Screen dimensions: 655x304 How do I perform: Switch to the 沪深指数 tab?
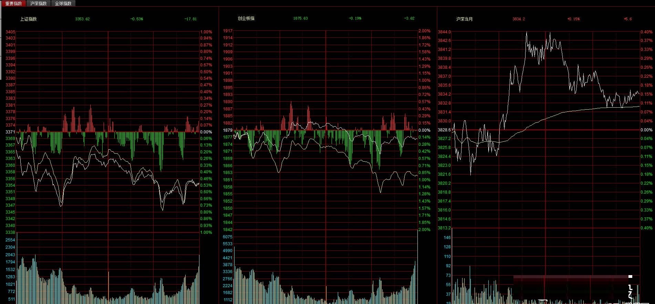[38, 3]
